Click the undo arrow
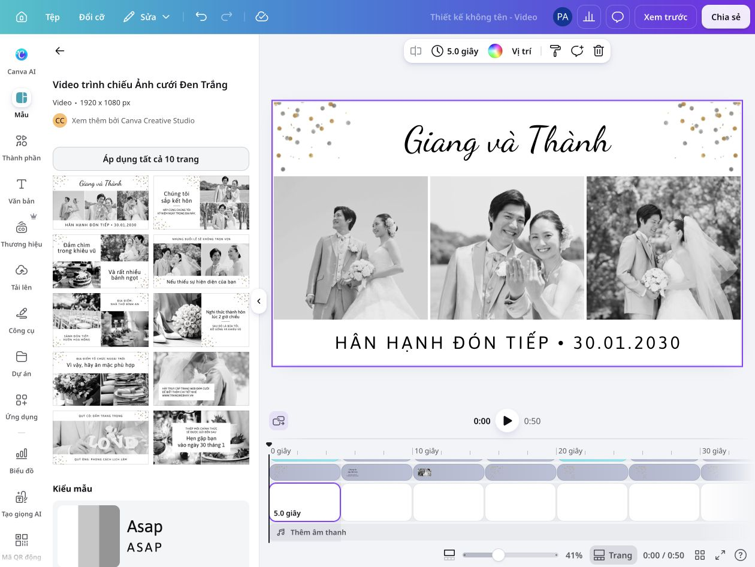The image size is (755, 567). (x=201, y=17)
